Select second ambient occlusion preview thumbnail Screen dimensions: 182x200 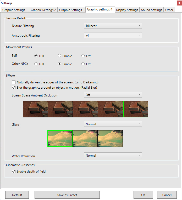pyautogui.click(x=60, y=109)
